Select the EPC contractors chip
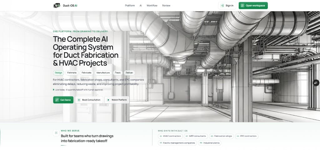Screen dimensions: 320x158 [247, 136]
